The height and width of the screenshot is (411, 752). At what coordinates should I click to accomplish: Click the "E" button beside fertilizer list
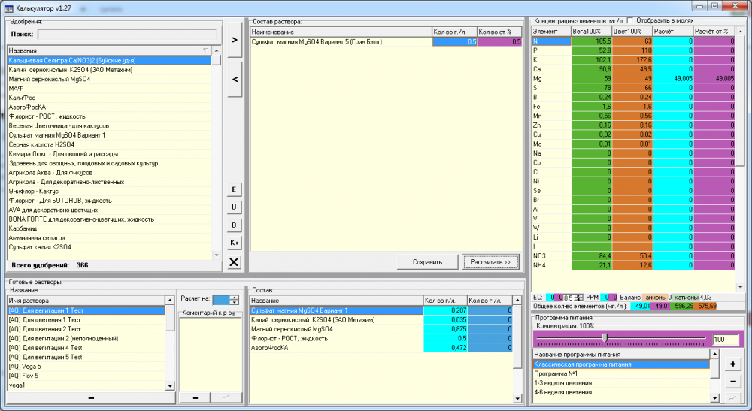(x=234, y=189)
